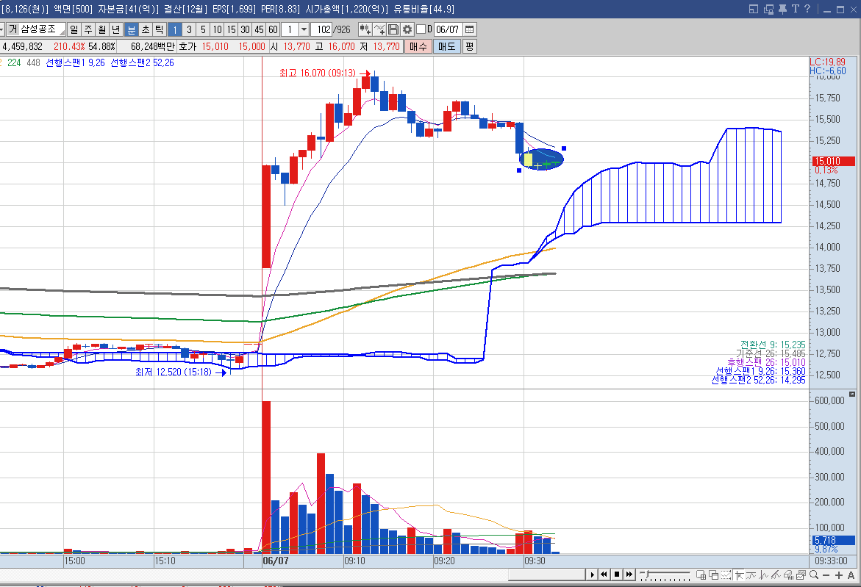
Task: Open the help question mark icon
Action: [807, 9]
